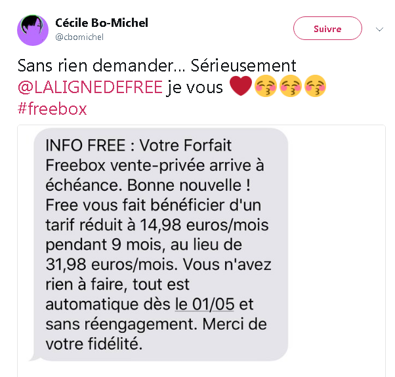Screen dimensions: 395x377
Task: Click 'votre fidélité' at the message end
Action: pyautogui.click(x=94, y=344)
